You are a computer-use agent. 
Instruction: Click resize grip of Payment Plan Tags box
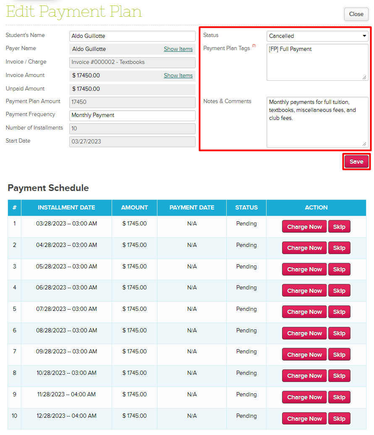click(365, 77)
